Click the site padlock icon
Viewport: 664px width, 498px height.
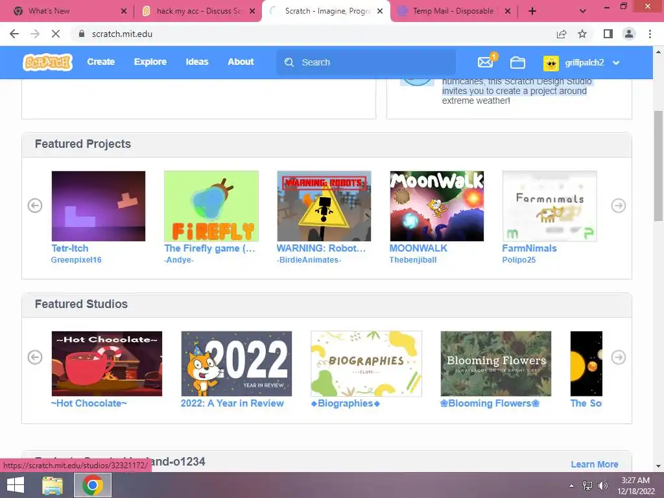[82, 34]
